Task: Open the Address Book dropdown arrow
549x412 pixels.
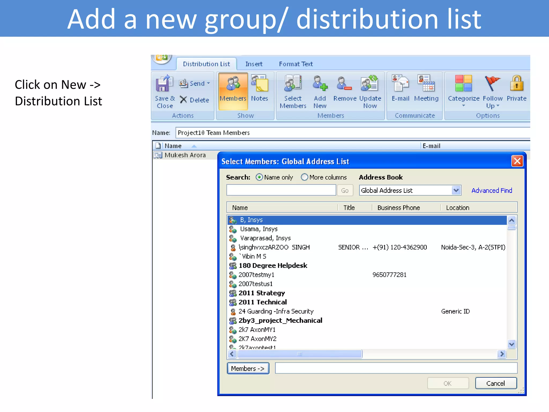Action: (456, 190)
